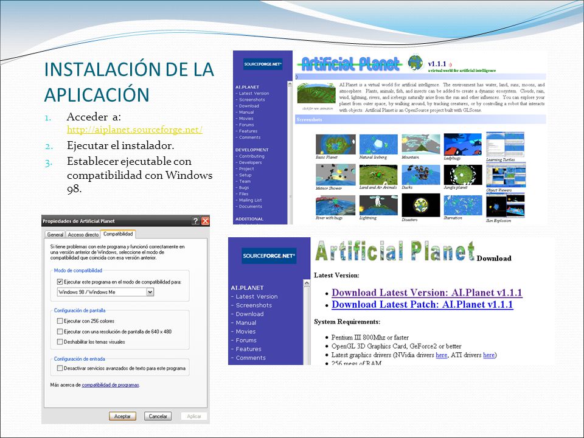Enable Ejecutar con 256 colores

(60, 321)
